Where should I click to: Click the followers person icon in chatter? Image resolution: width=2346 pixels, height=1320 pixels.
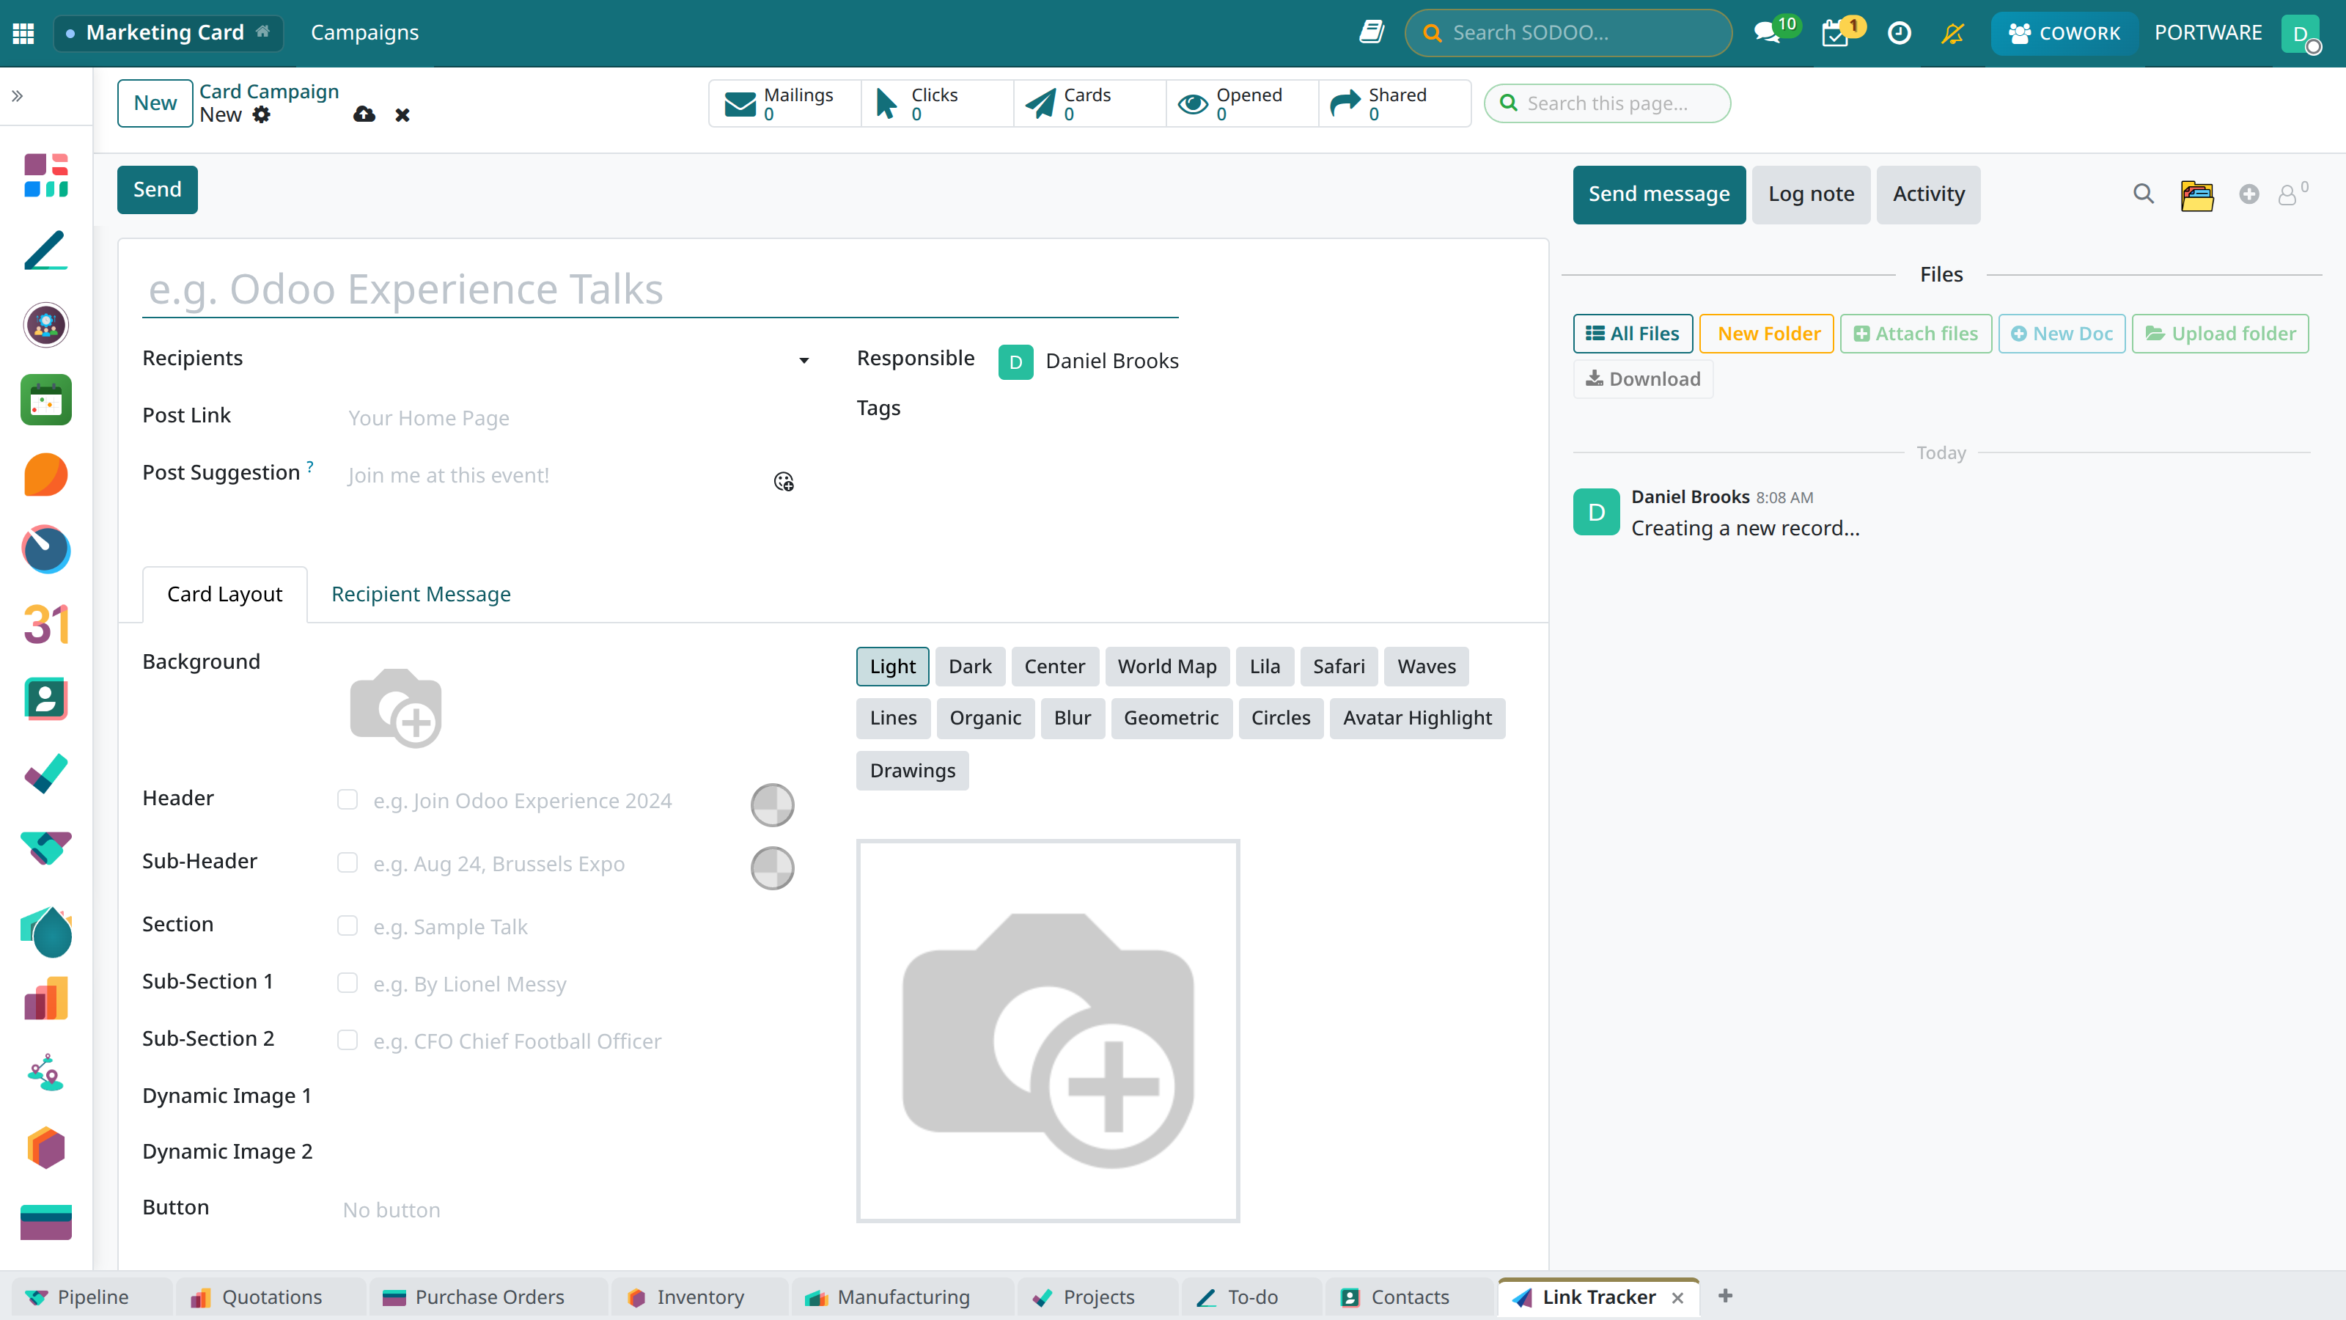(2287, 195)
